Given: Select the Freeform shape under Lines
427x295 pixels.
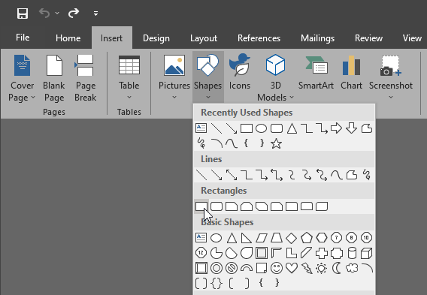Looking at the screenshot, I should (352, 175).
